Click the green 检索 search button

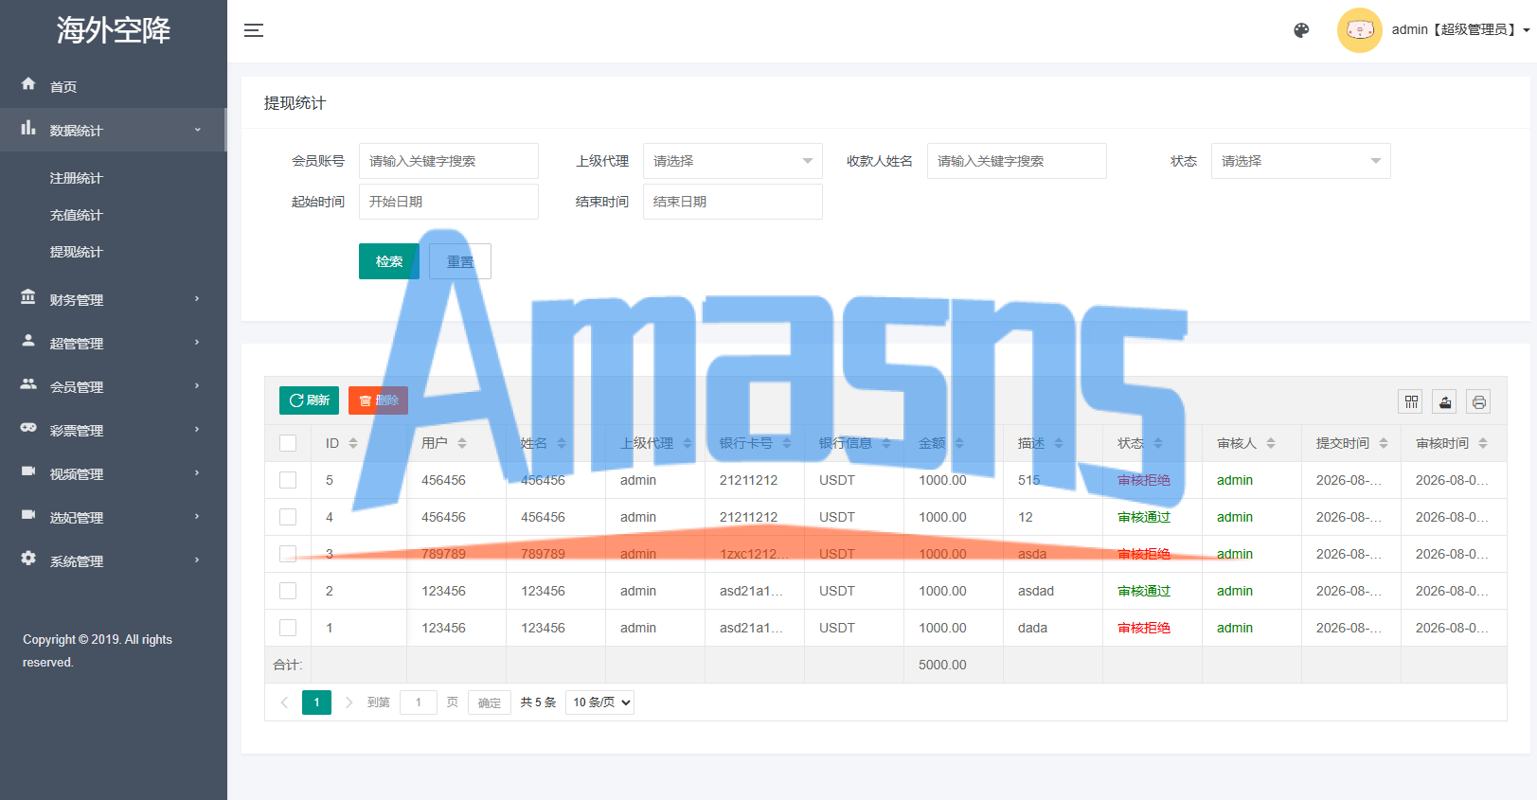tap(389, 261)
